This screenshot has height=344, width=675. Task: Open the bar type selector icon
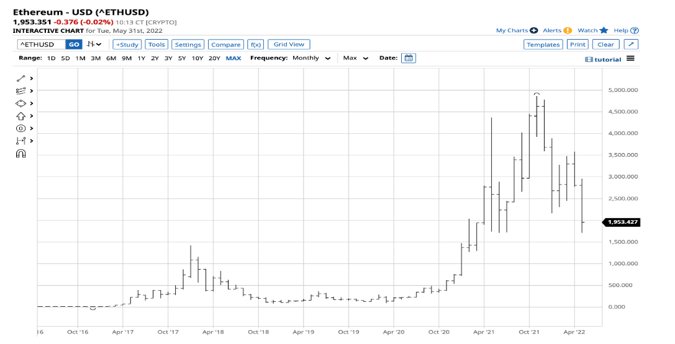pyautogui.click(x=94, y=44)
